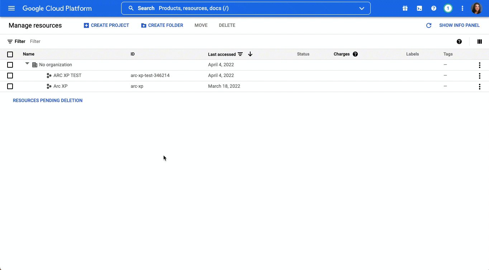Open the header settings three-dot menu
The width and height of the screenshot is (489, 270).
click(462, 8)
